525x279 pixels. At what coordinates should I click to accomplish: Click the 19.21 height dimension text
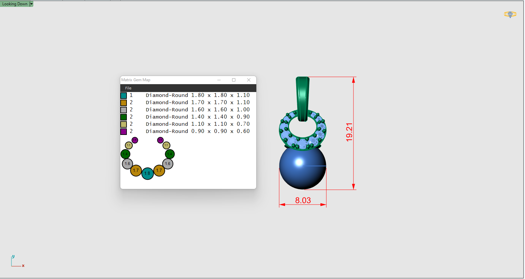[x=349, y=132]
